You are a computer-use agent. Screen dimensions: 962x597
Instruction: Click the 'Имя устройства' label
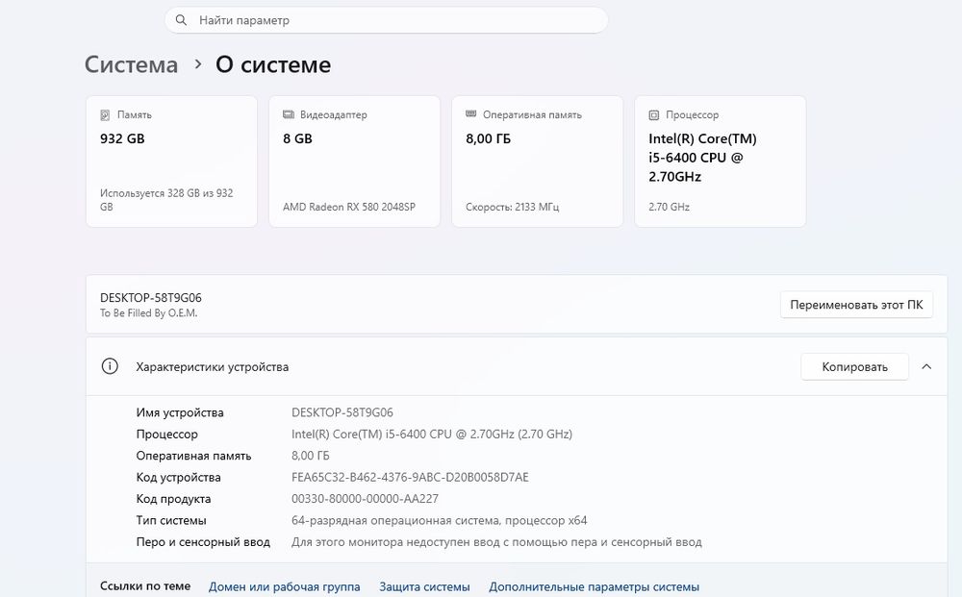[x=180, y=413]
